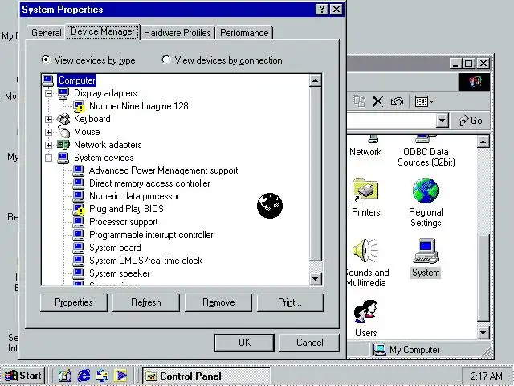The width and height of the screenshot is (514, 386).
Task: Open the System icon in Control Panel
Action: pyautogui.click(x=426, y=251)
